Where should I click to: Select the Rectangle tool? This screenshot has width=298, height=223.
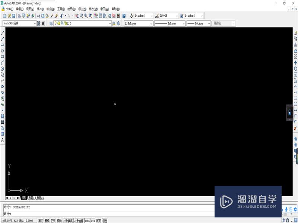click(3, 56)
